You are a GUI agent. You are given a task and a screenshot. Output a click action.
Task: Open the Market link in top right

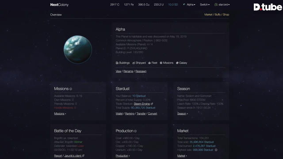point(208,15)
